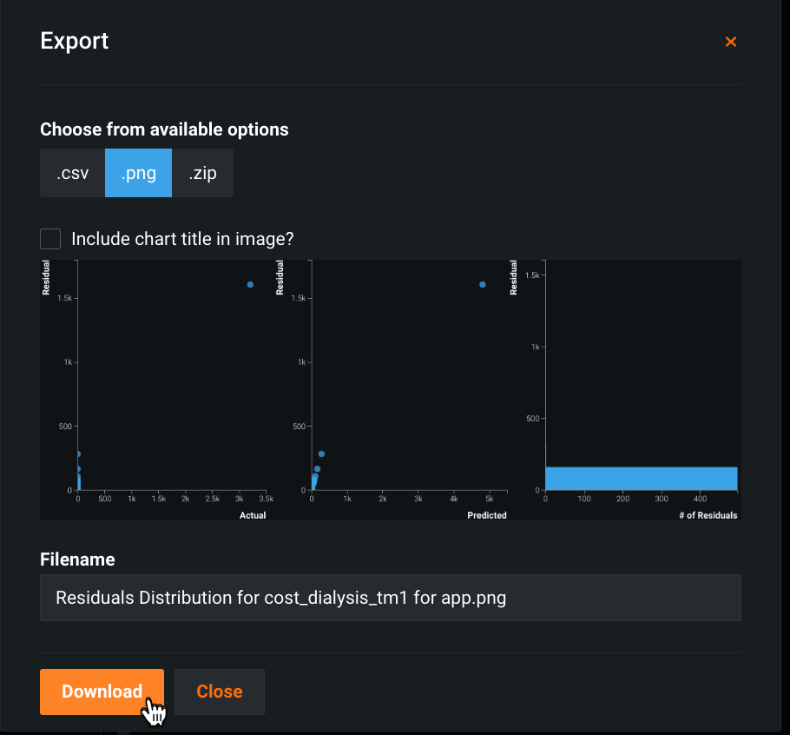Click the 'Choose from available options' heading

[x=164, y=129]
